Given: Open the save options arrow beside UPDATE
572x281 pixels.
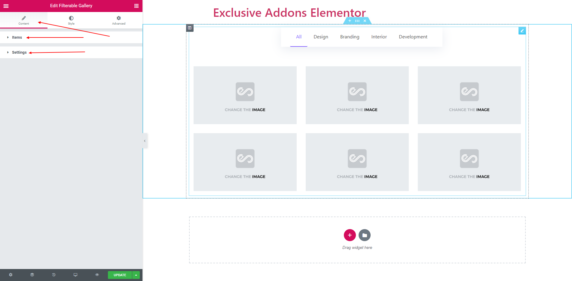Looking at the screenshot, I should pos(136,275).
